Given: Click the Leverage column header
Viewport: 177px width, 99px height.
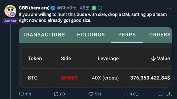Looking at the screenshot, I should 108,59.
